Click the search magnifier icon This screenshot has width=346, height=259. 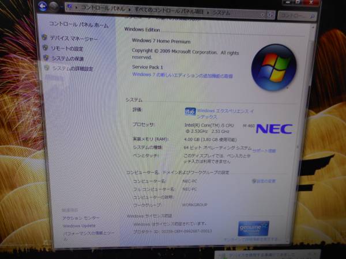pyautogui.click(x=312, y=16)
